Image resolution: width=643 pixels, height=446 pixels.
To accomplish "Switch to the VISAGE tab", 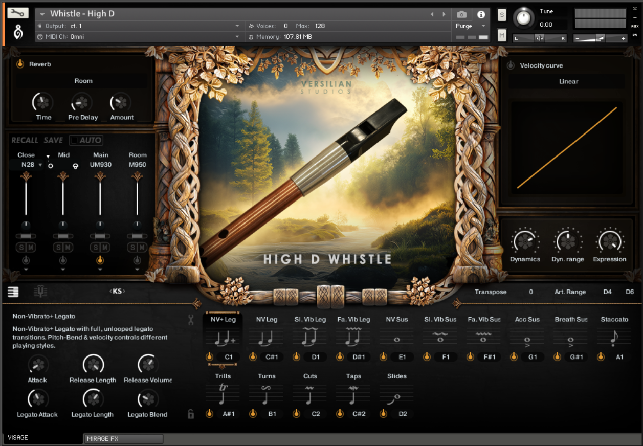I will coord(41,438).
